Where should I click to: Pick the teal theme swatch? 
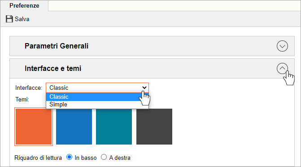click(x=114, y=127)
